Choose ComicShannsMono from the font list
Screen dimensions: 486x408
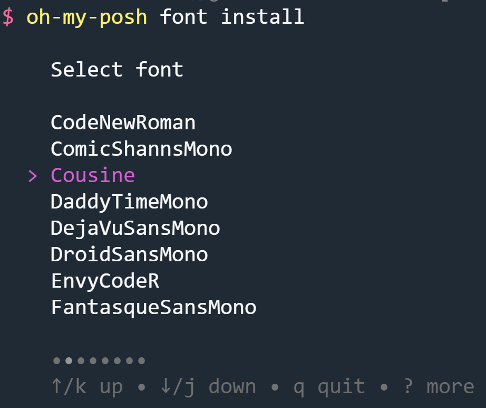click(x=141, y=149)
